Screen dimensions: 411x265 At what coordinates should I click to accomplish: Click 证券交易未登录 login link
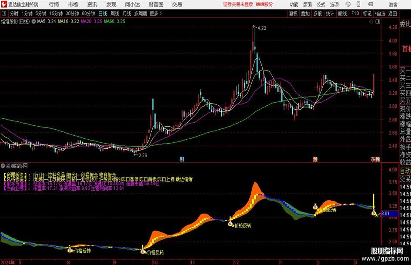(238, 4)
